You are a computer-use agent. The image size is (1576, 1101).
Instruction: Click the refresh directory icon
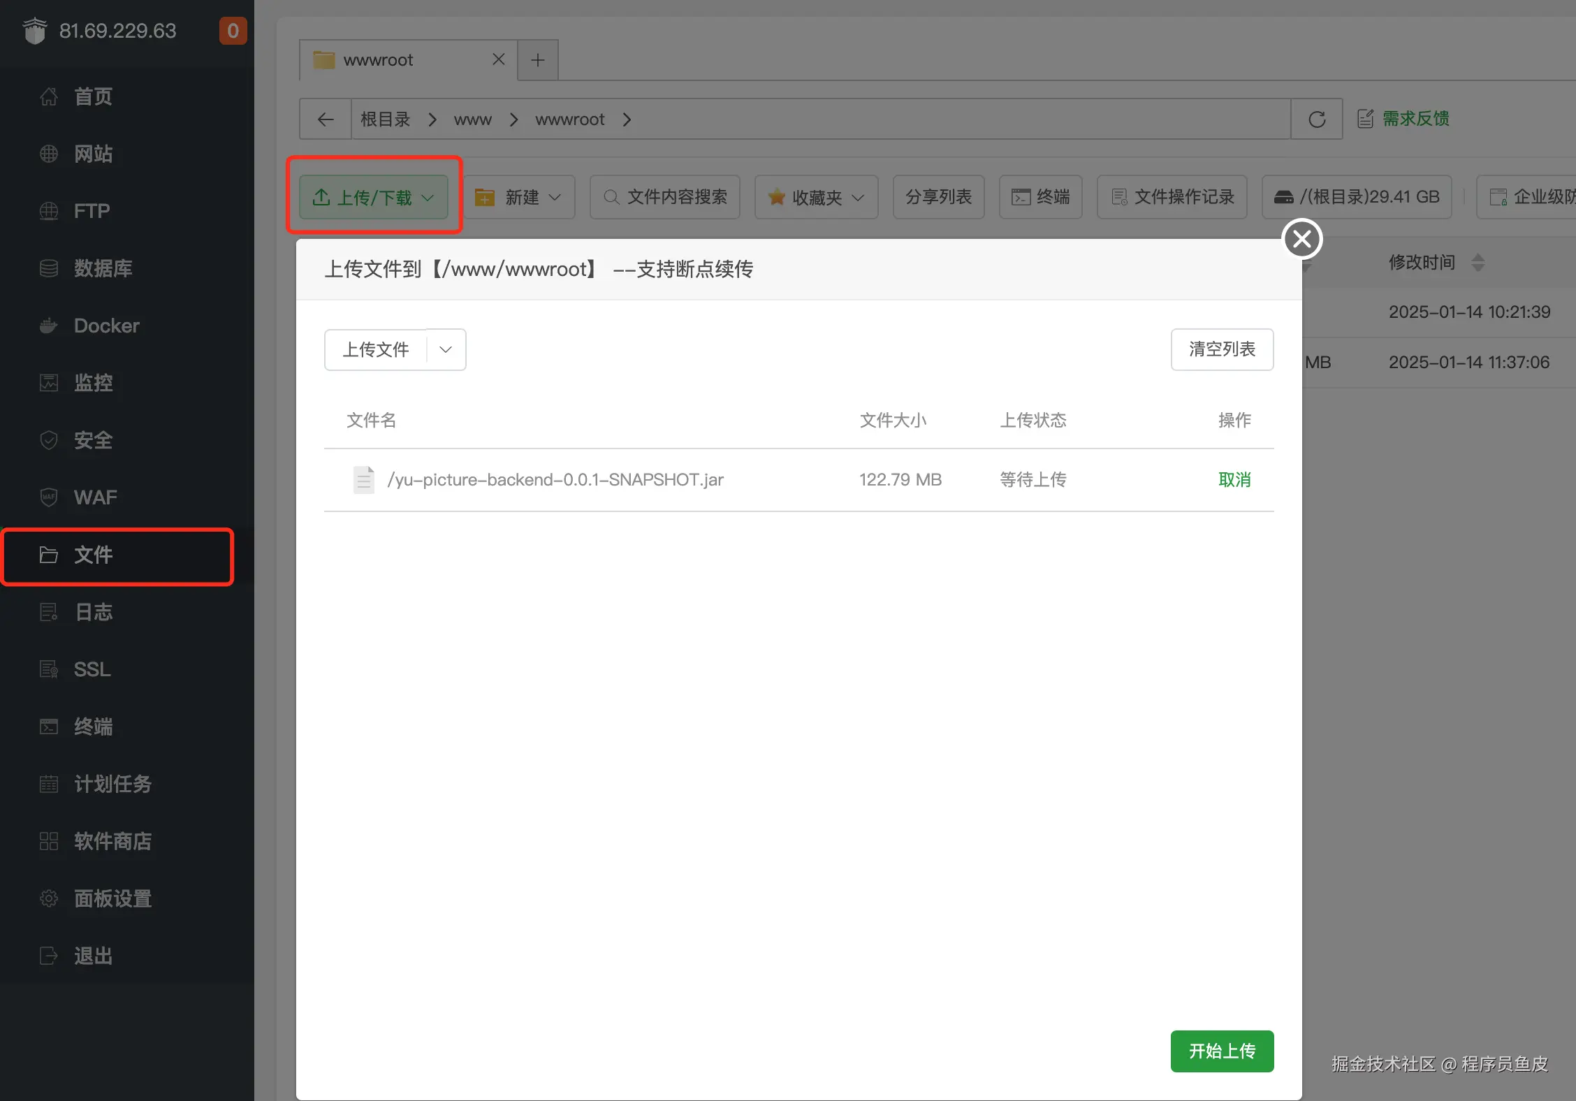[1317, 119]
